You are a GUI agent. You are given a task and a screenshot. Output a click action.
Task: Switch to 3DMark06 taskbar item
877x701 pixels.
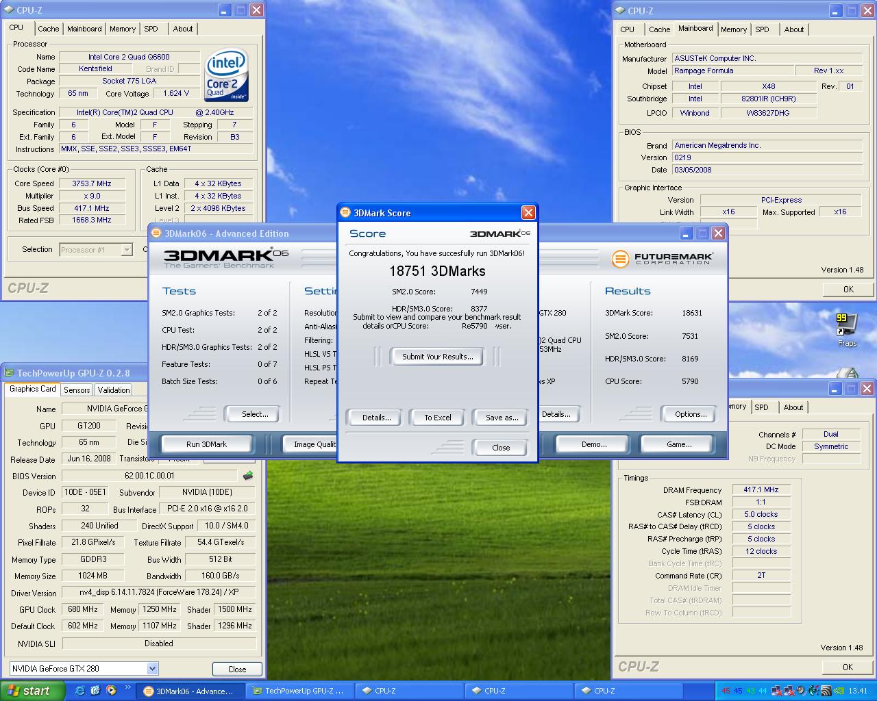pyautogui.click(x=190, y=691)
